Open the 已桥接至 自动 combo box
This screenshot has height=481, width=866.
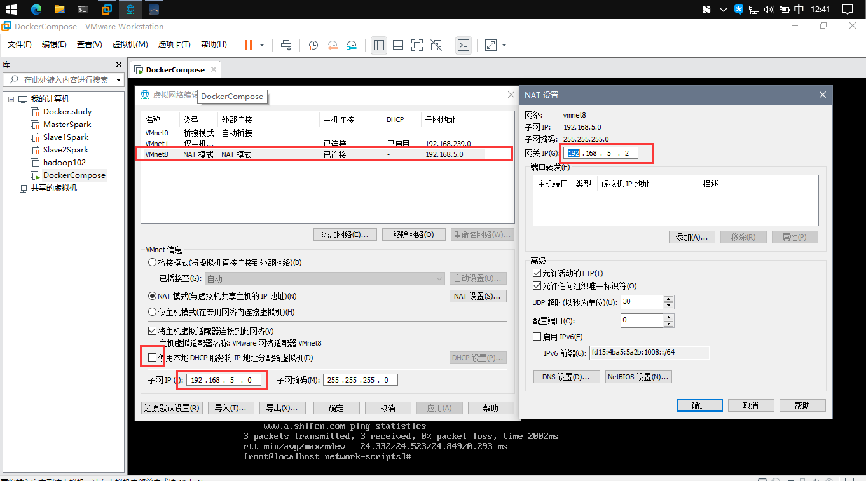[325, 279]
